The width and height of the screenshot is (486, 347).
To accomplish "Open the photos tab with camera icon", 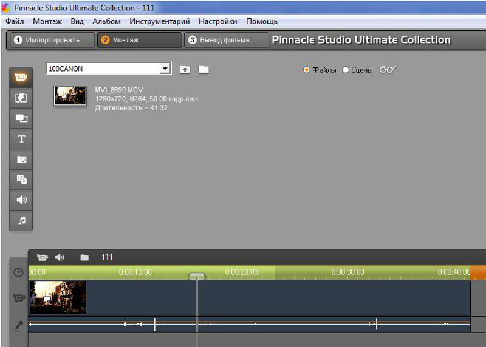I will [22, 159].
